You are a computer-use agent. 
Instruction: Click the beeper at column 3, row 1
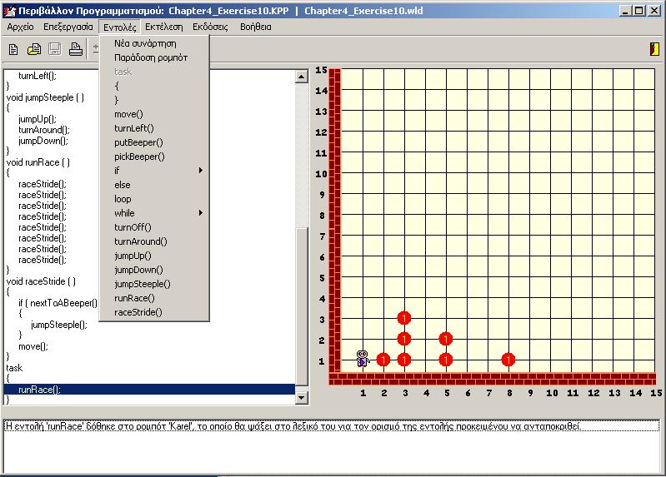404,360
